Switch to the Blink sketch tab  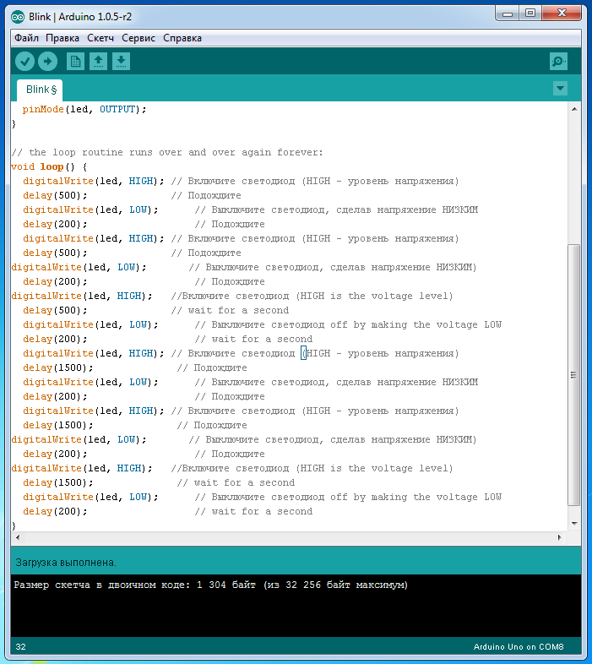[40, 90]
